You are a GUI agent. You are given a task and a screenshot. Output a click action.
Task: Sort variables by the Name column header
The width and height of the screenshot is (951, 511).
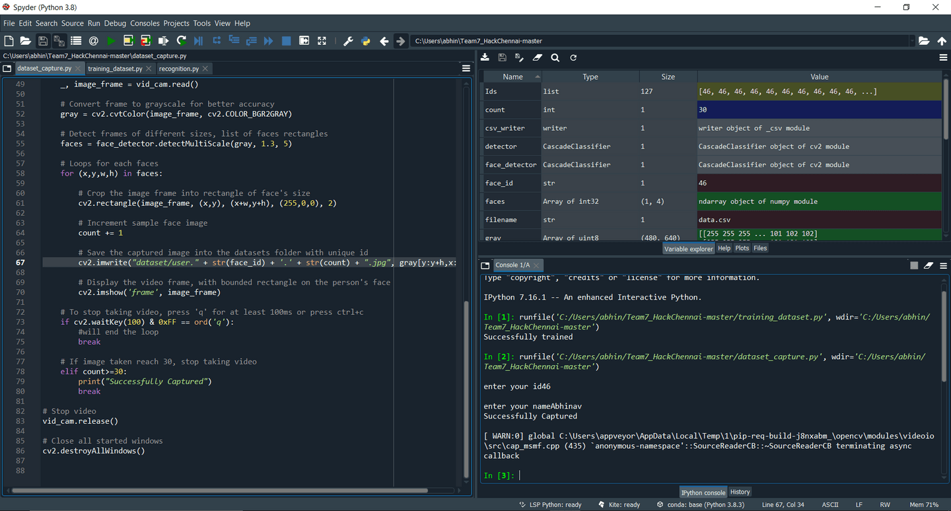pyautogui.click(x=512, y=77)
